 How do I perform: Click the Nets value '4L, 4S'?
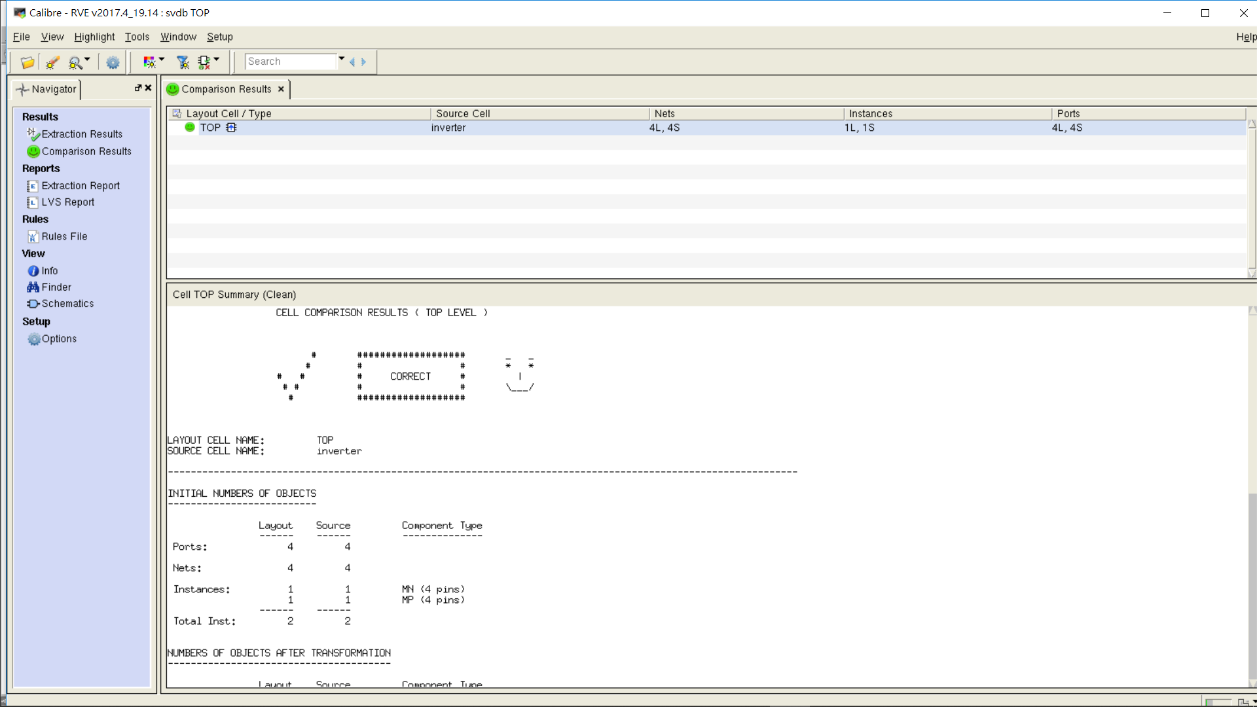tap(665, 128)
